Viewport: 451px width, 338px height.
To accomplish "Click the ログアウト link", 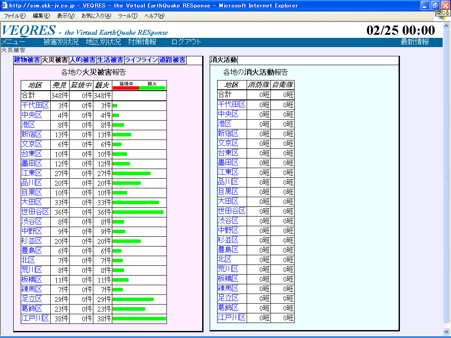I will click(186, 42).
